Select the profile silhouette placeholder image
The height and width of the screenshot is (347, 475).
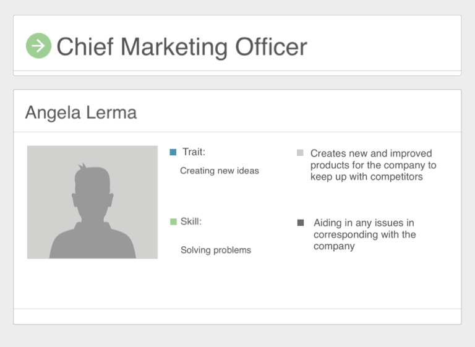(x=92, y=202)
